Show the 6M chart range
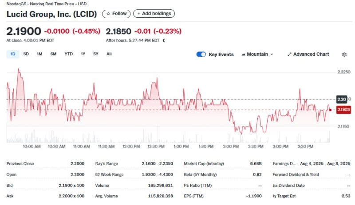The width and height of the screenshot is (355, 205). (x=53, y=54)
